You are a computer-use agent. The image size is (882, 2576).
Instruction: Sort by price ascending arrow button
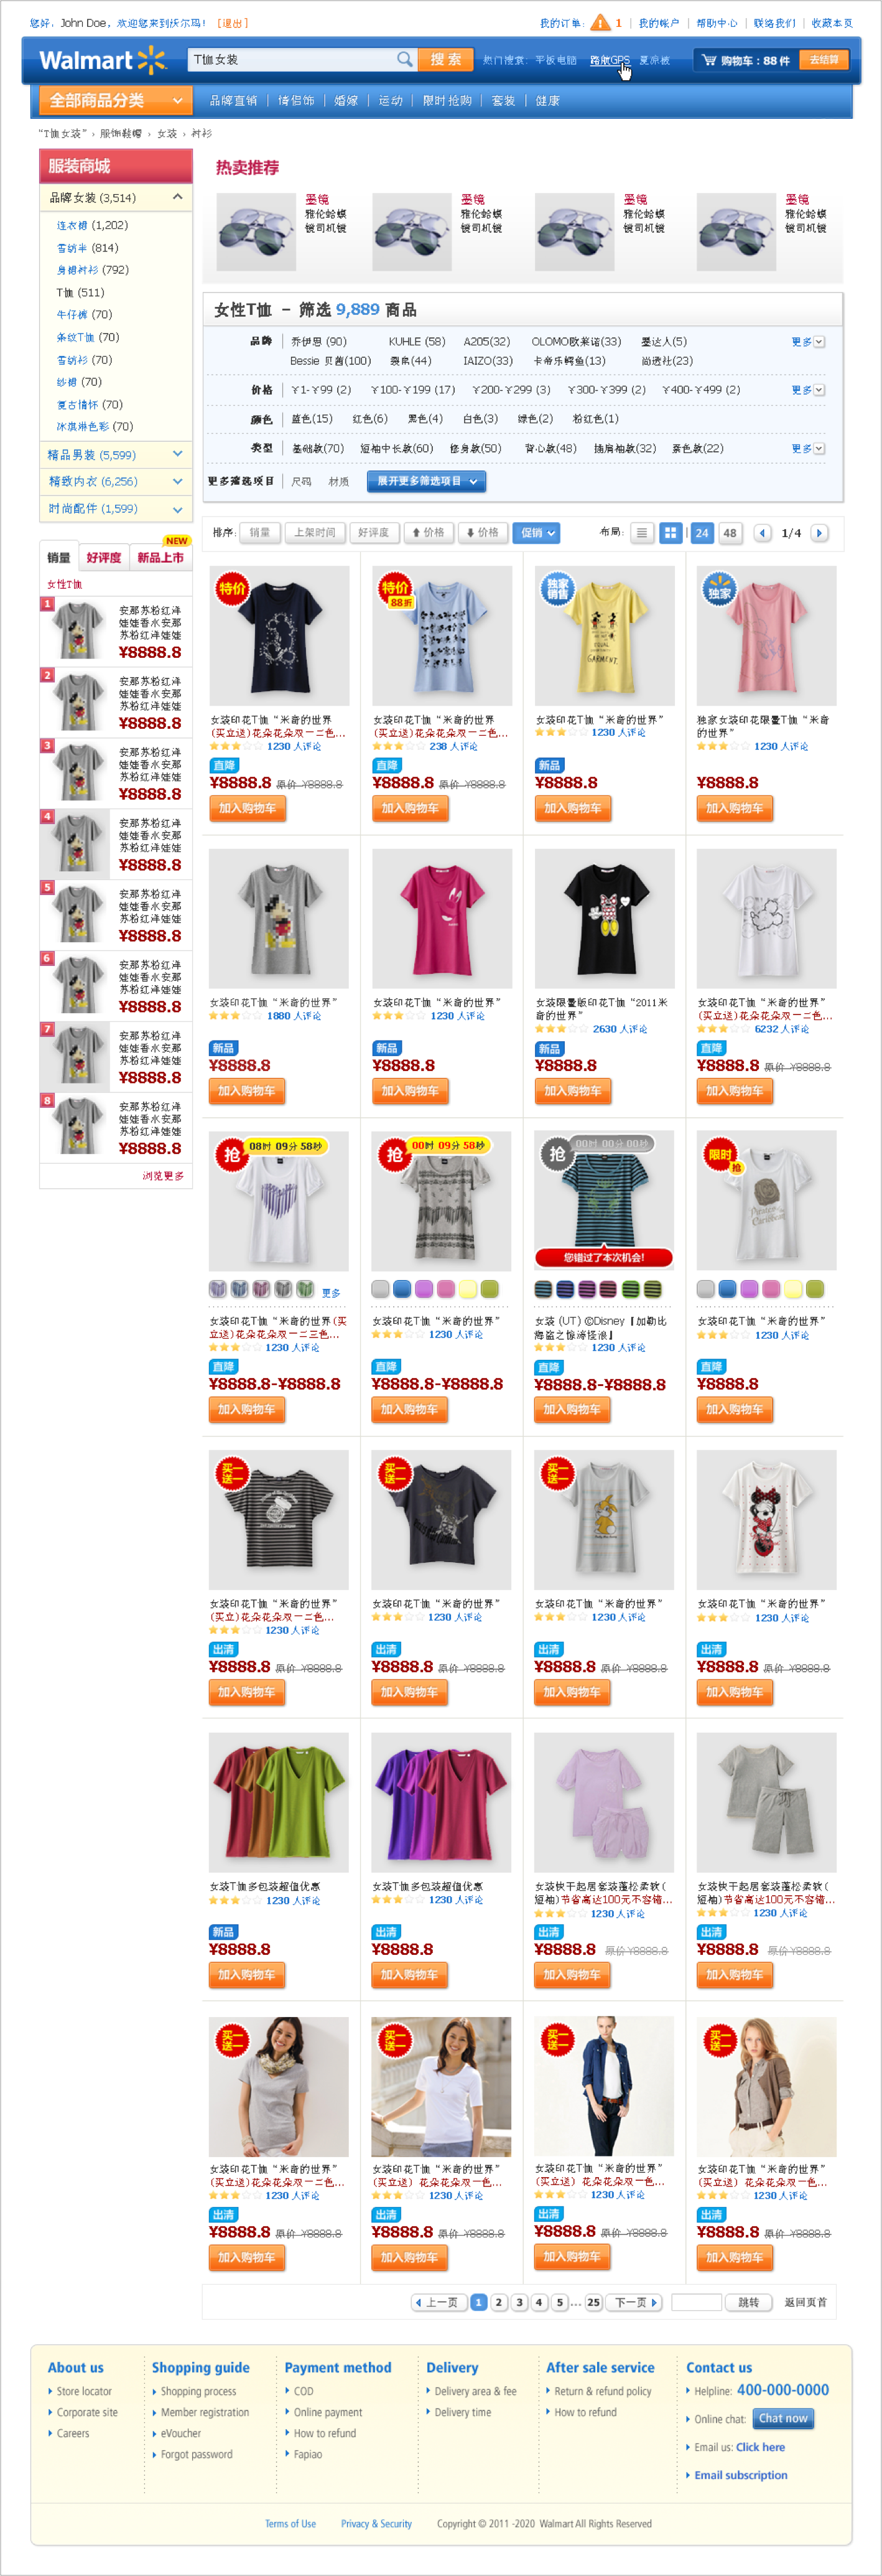tap(429, 533)
